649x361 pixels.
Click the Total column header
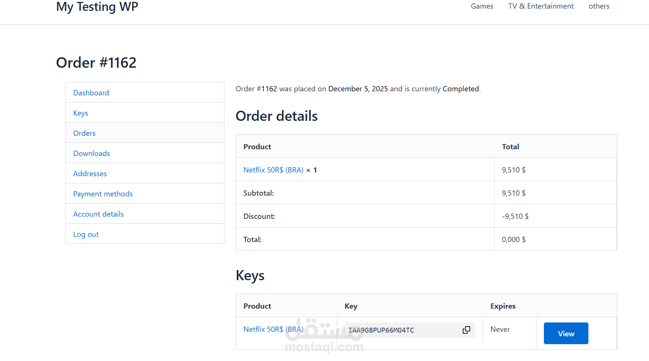click(x=510, y=147)
